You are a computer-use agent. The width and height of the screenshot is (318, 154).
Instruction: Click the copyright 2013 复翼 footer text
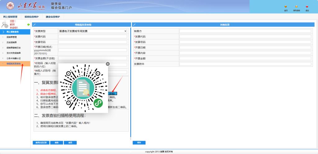(159, 152)
